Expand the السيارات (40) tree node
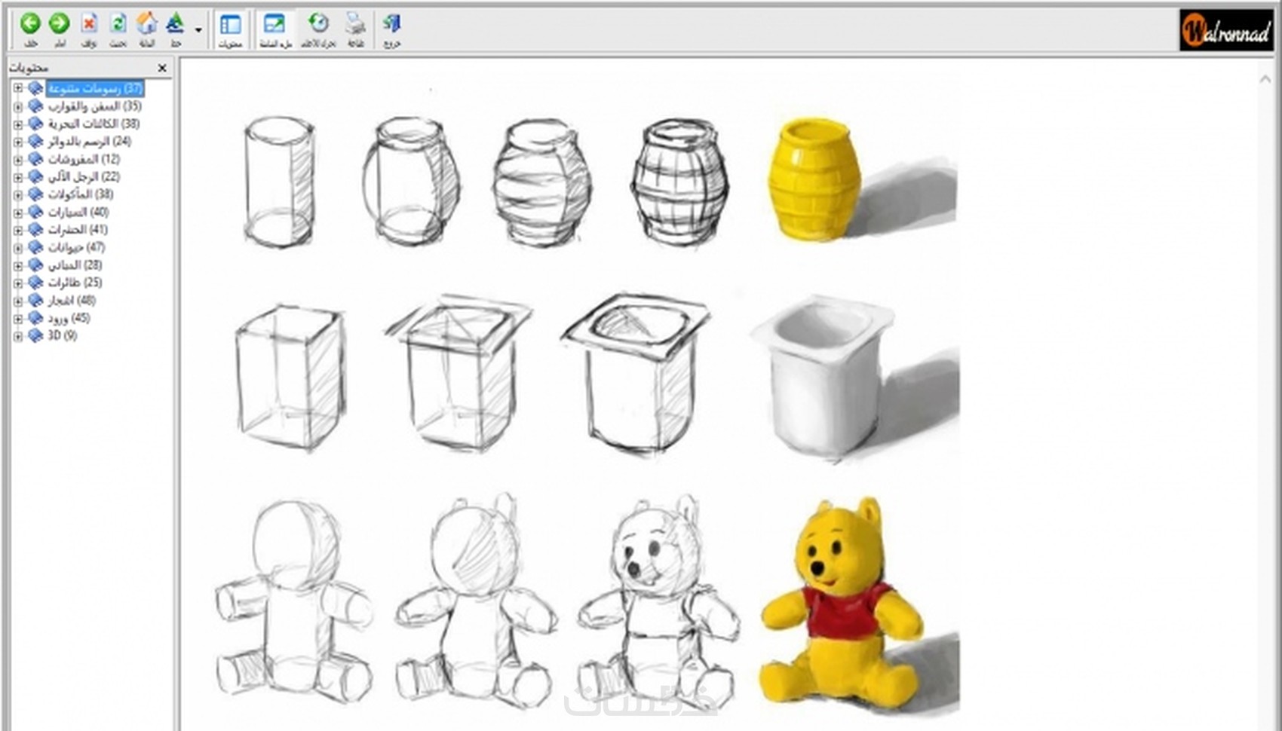1282x731 pixels. [x=18, y=212]
